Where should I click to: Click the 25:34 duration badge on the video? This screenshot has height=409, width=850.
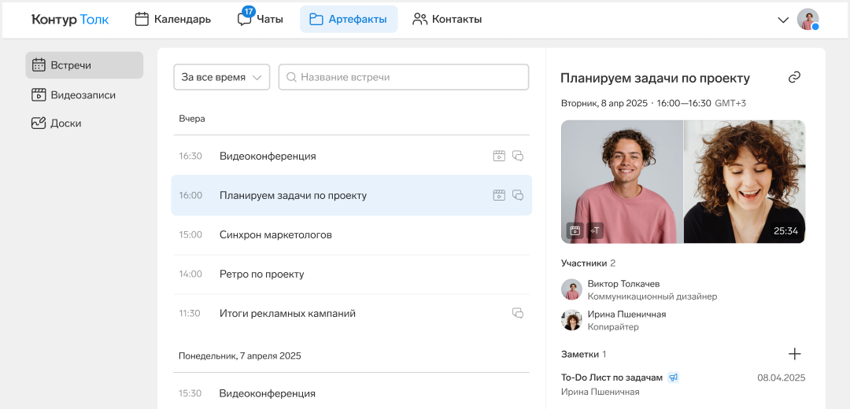[x=785, y=230]
